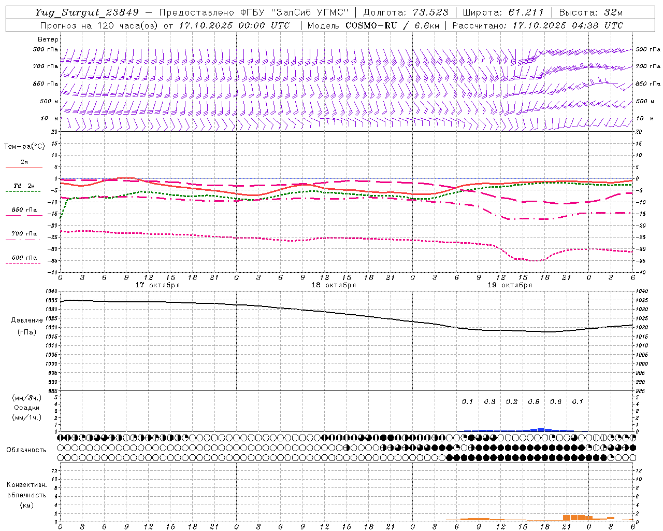Click the '700 гПа' temperature legend line sample
The height and width of the screenshot is (531, 663).
23,240
